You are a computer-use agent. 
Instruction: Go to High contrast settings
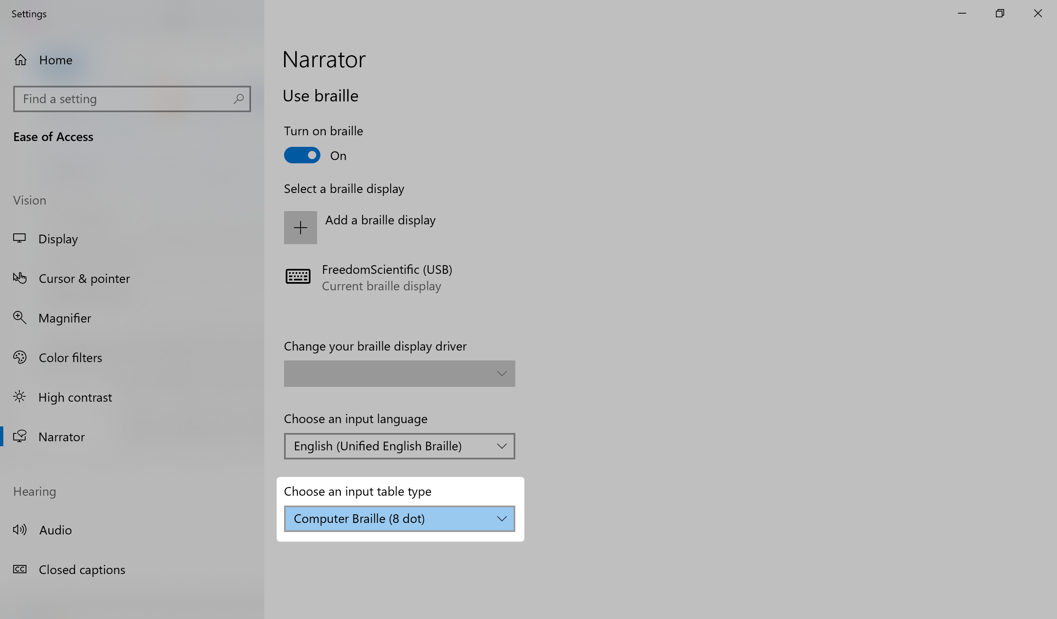coord(75,397)
